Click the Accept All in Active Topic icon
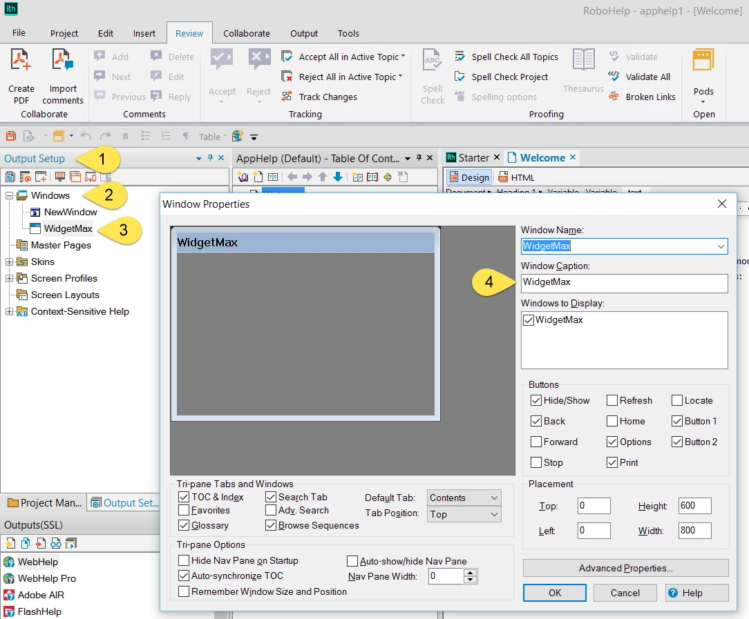The height and width of the screenshot is (619, 749). pos(287,57)
